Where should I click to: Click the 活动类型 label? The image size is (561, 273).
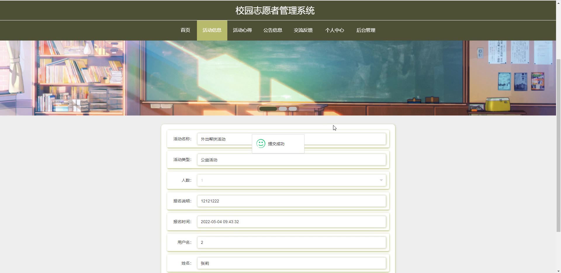point(182,160)
